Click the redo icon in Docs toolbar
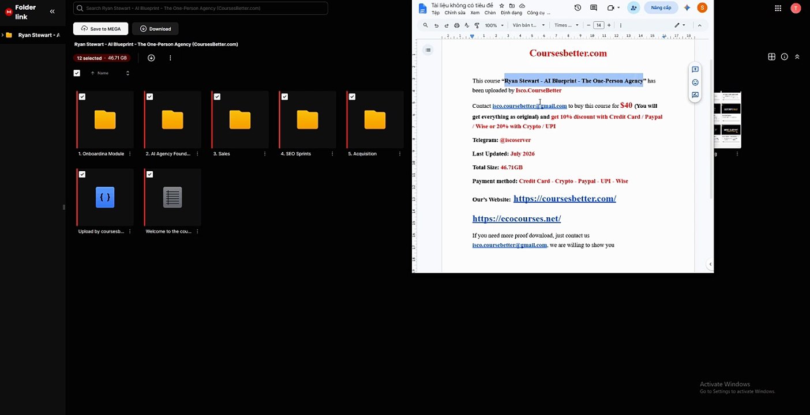Image resolution: width=810 pixels, height=415 pixels. pos(447,25)
